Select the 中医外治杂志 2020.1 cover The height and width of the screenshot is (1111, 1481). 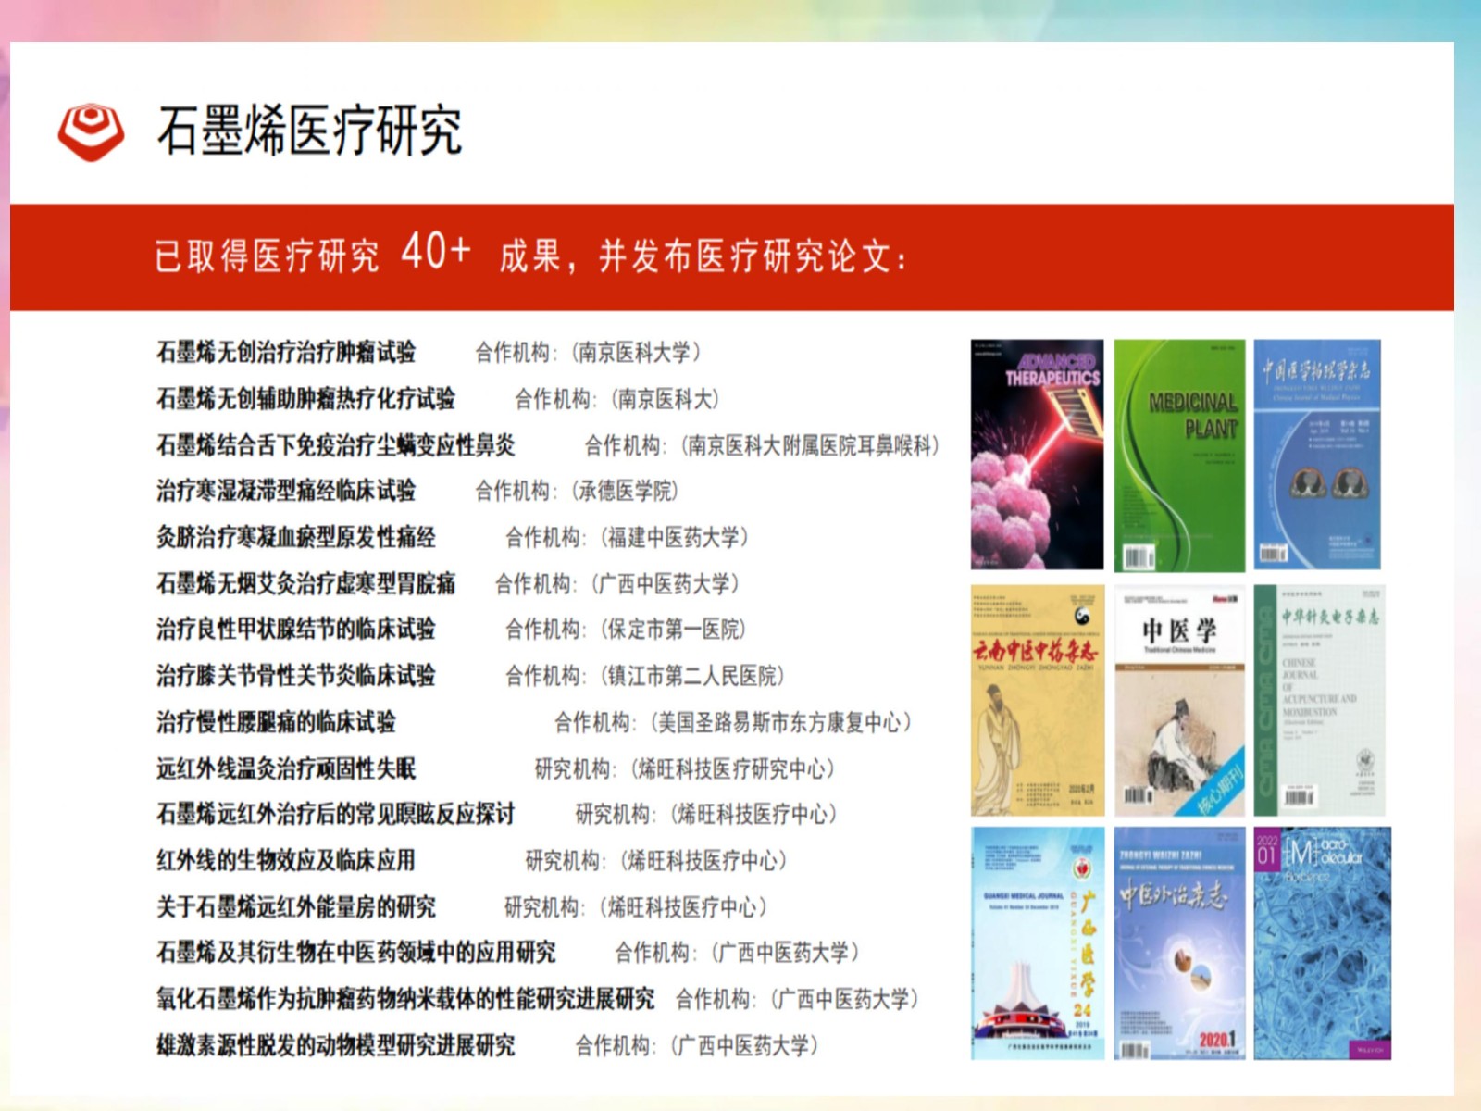click(x=1179, y=943)
